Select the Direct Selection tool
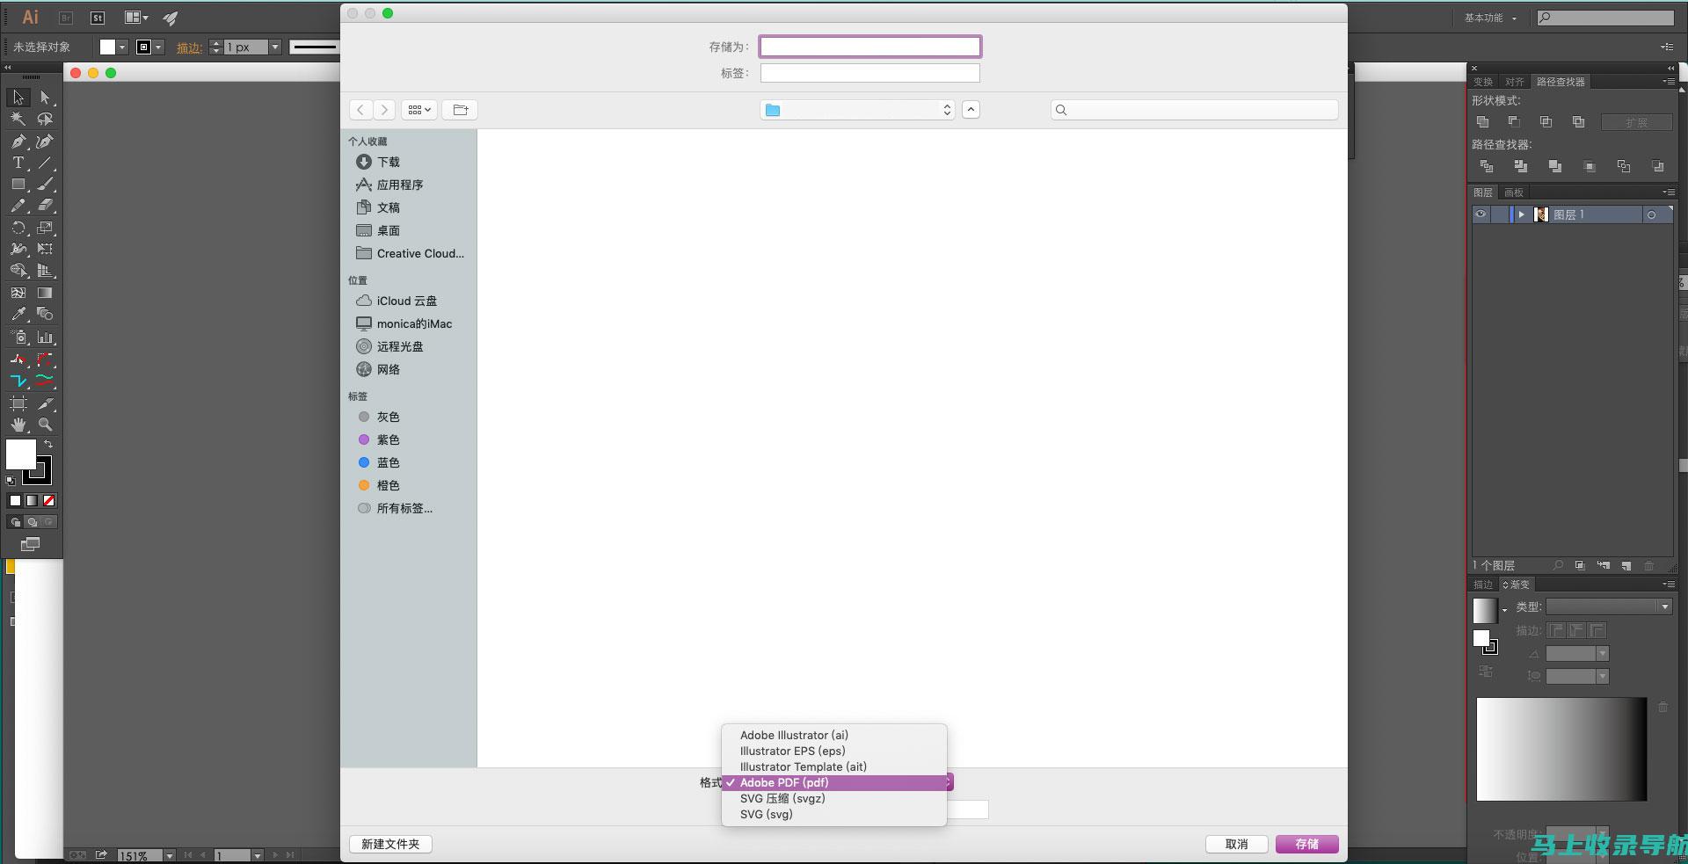 45,98
